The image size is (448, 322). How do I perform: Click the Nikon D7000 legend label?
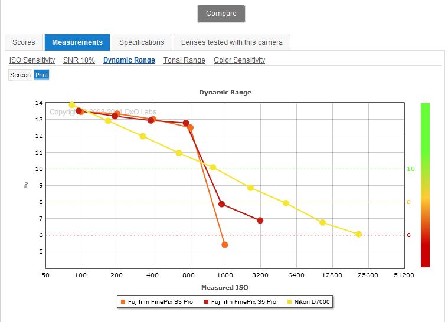point(312,302)
